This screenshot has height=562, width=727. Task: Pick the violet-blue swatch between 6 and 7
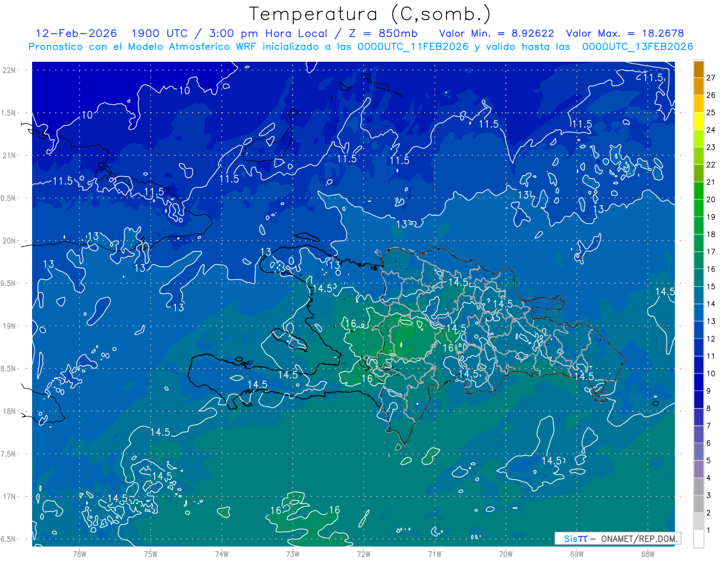pyautogui.click(x=699, y=435)
